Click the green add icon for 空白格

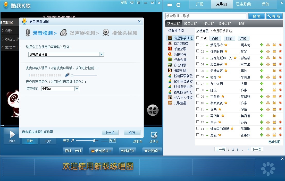(x=262, y=96)
